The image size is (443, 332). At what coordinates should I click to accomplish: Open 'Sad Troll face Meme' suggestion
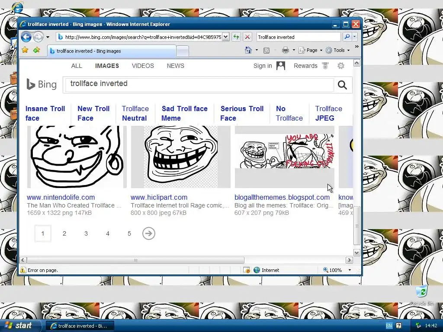[184, 113]
